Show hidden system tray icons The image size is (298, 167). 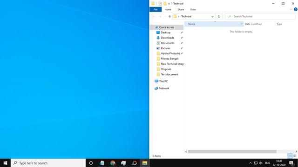(x=251, y=163)
